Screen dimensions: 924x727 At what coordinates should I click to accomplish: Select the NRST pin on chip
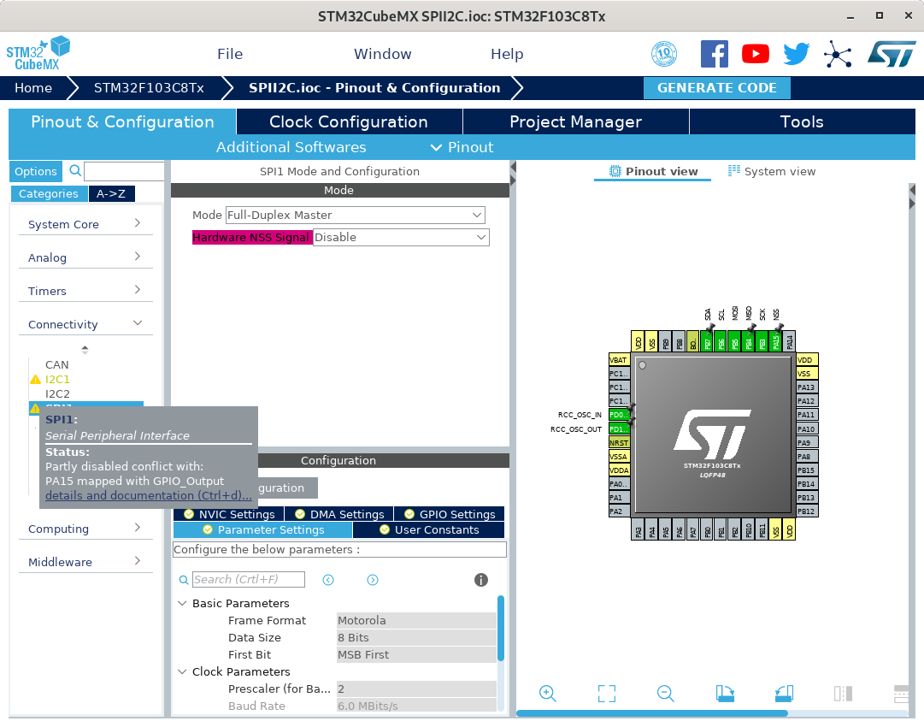[619, 443]
